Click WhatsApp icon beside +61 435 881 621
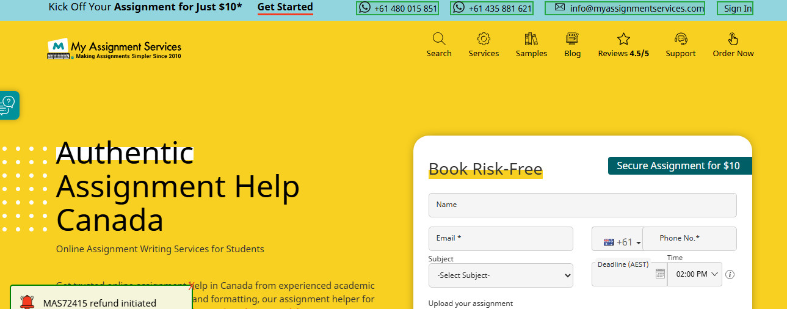The width and height of the screenshot is (787, 309). click(x=459, y=7)
